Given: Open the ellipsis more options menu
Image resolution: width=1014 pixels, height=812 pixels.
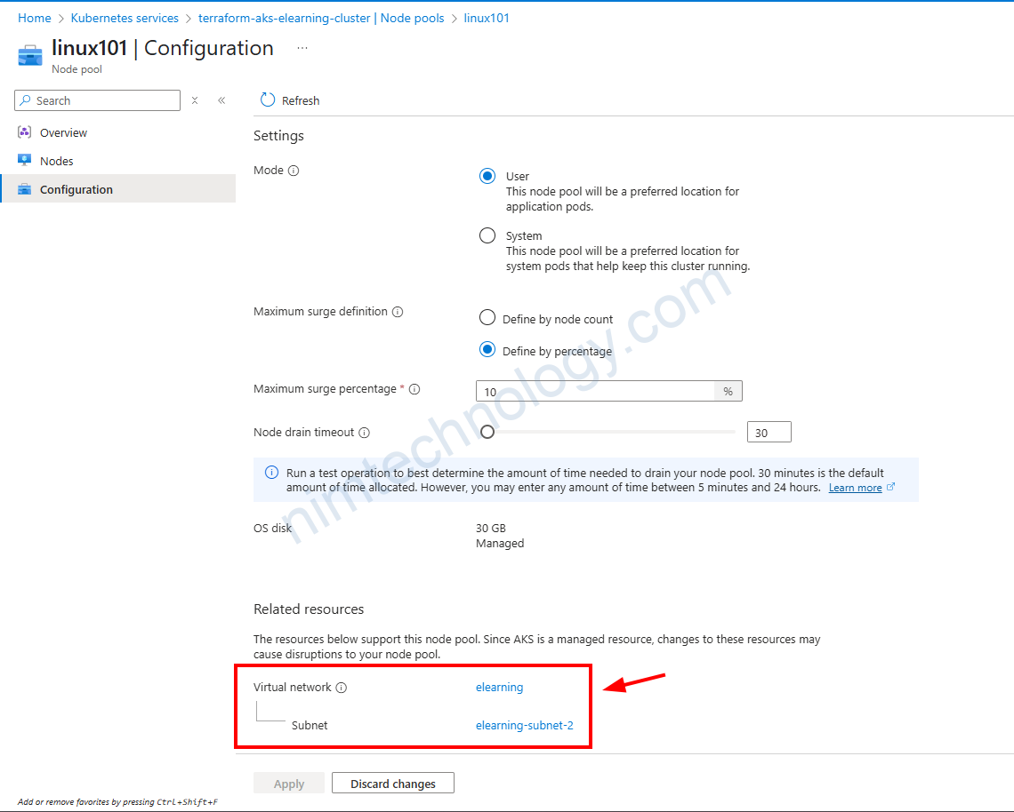Looking at the screenshot, I should pos(302,48).
